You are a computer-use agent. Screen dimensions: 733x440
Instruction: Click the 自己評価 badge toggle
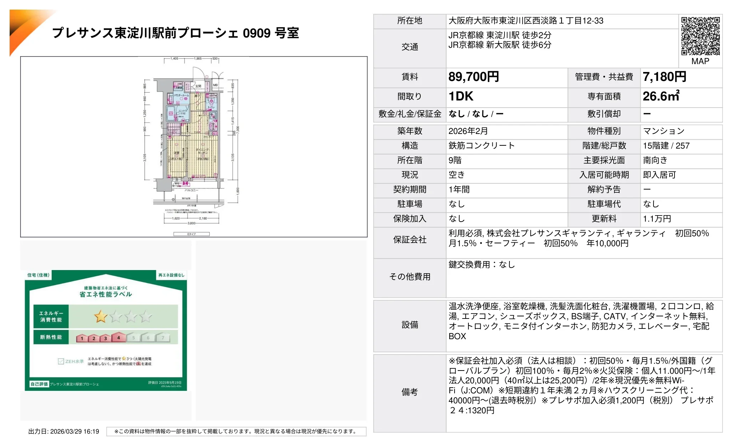(x=39, y=384)
